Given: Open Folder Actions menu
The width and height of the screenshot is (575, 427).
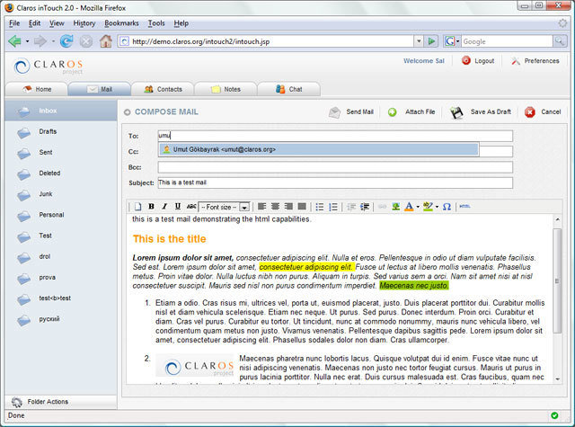Looking at the screenshot, I should click(x=61, y=402).
